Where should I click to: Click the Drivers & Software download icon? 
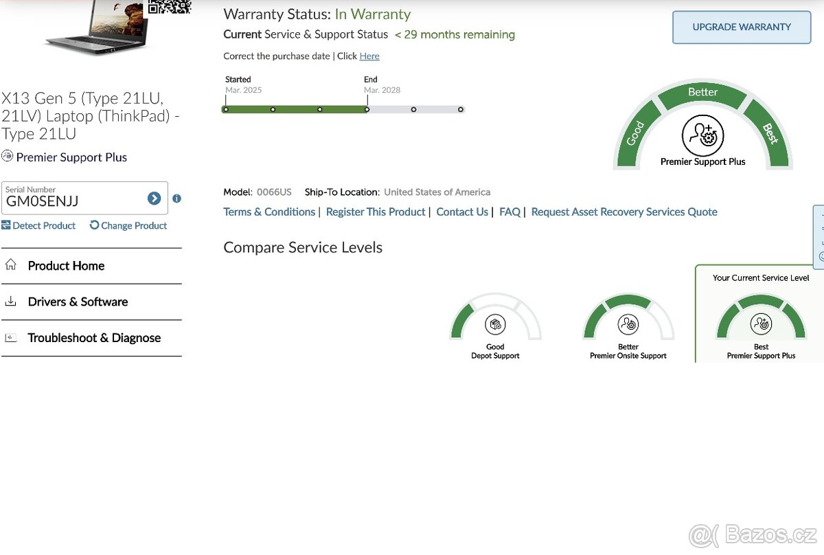point(10,301)
